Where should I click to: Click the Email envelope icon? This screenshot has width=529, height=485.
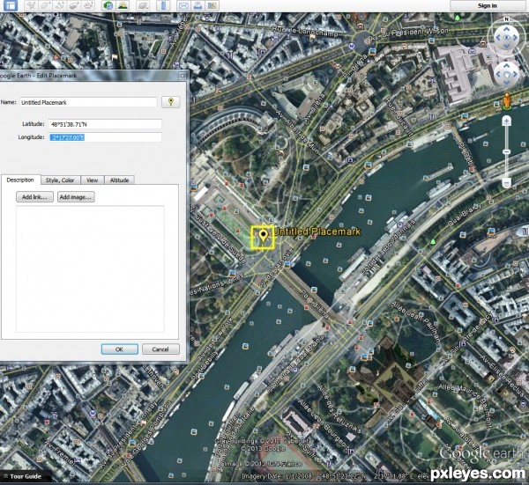(183, 5)
